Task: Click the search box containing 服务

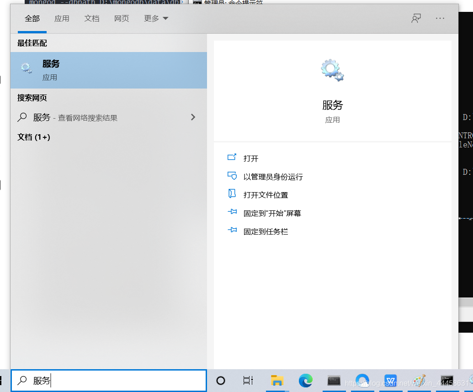Action: (x=109, y=381)
